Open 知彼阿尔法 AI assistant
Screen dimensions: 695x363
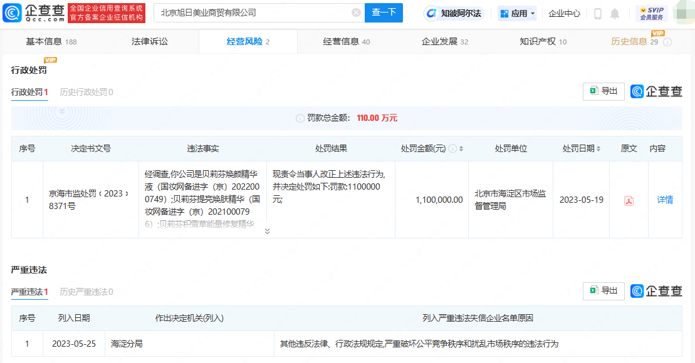[454, 13]
